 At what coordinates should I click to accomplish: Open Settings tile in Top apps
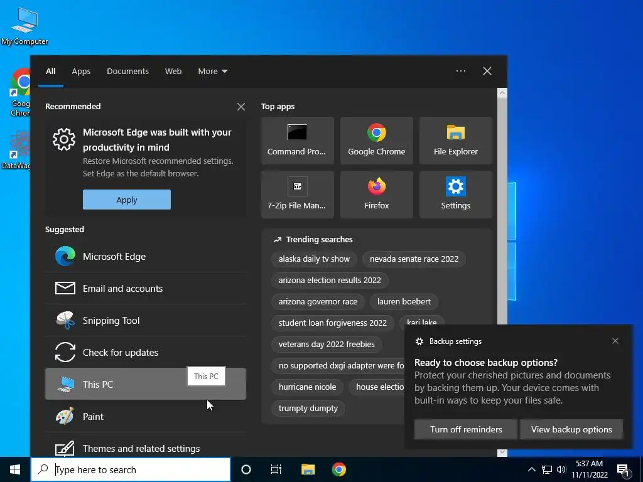456,195
